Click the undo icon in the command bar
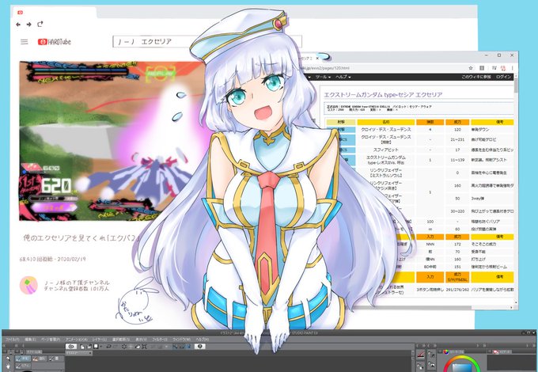This screenshot has width=538, height=372. (108, 347)
